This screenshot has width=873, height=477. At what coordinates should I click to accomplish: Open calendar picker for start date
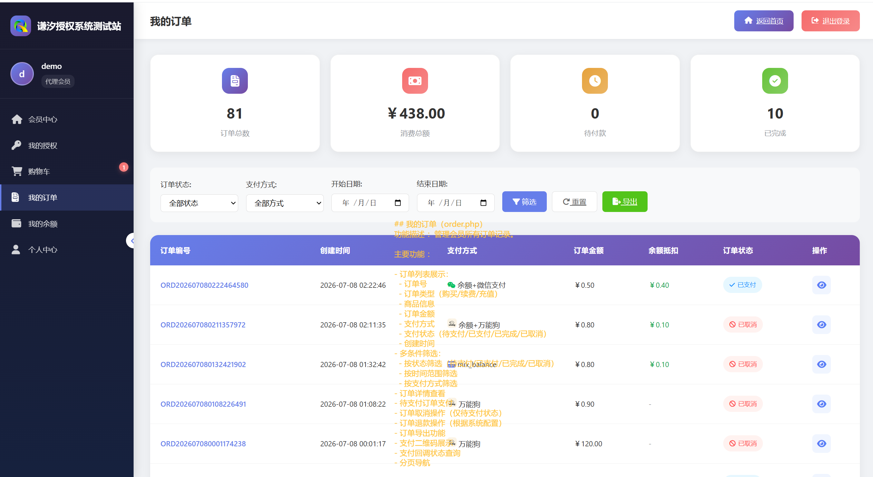click(398, 203)
